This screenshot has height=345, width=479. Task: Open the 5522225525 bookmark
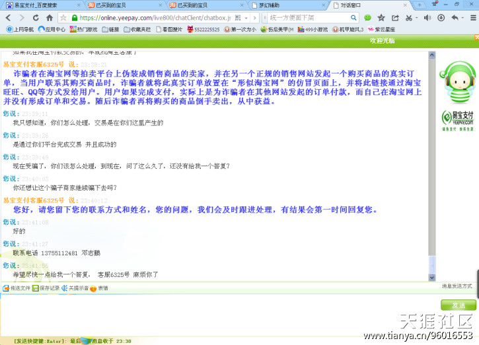203,29
